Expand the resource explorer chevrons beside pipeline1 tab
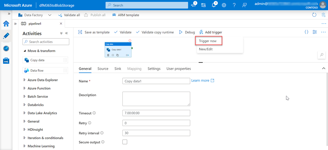The image size is (328, 150). pyautogui.click(x=15, y=24)
